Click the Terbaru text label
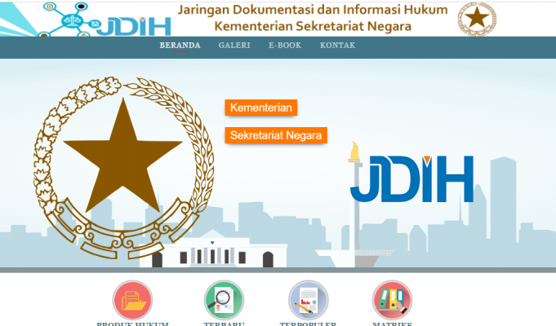Screen dimensions: 556x326 click(224, 324)
